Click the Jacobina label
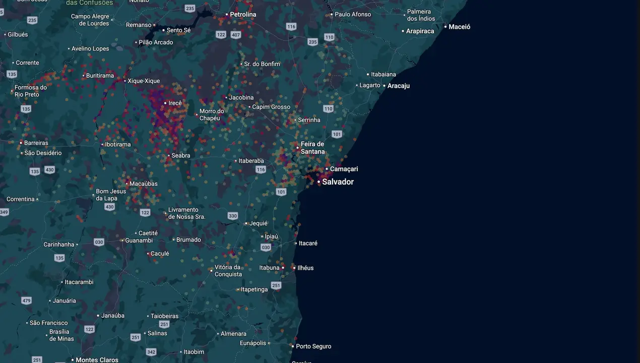640x363 pixels. pyautogui.click(x=241, y=98)
